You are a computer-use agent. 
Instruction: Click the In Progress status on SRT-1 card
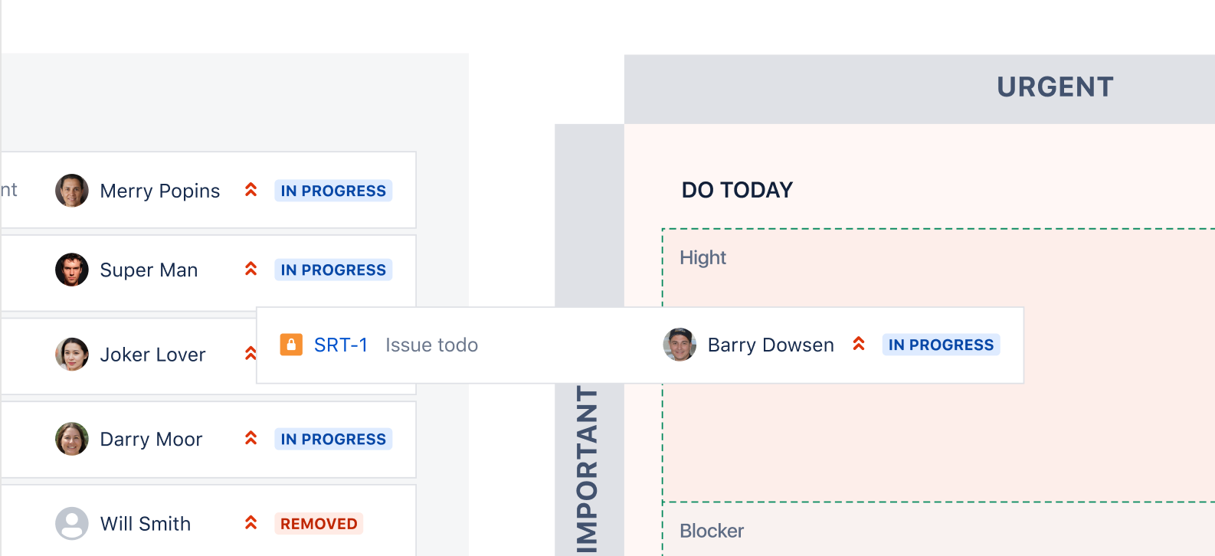(941, 345)
